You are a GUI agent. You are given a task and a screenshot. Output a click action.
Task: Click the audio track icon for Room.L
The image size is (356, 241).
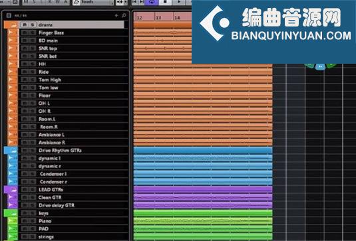point(11,119)
